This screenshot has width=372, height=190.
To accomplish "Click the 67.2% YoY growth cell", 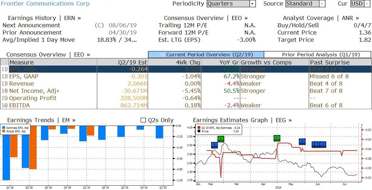I will tap(232, 76).
